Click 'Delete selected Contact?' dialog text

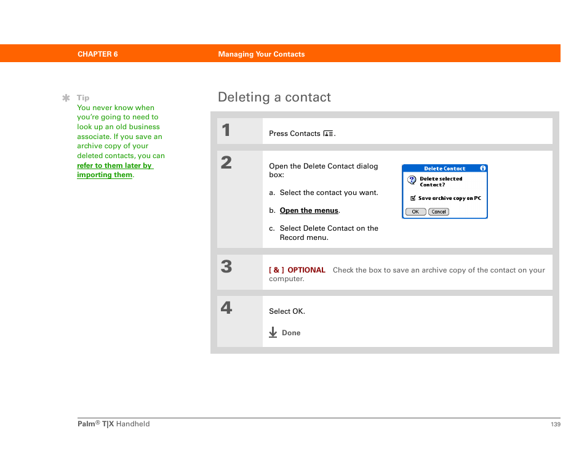coord(441,181)
